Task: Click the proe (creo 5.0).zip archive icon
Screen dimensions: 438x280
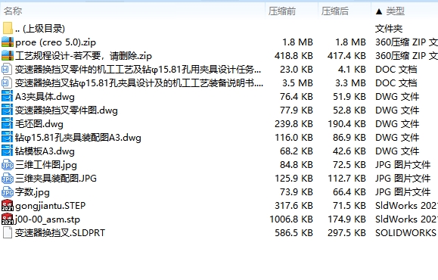Action: (8, 42)
